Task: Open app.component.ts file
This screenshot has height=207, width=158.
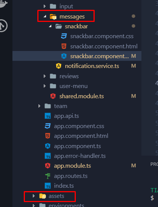Action: [77, 146]
